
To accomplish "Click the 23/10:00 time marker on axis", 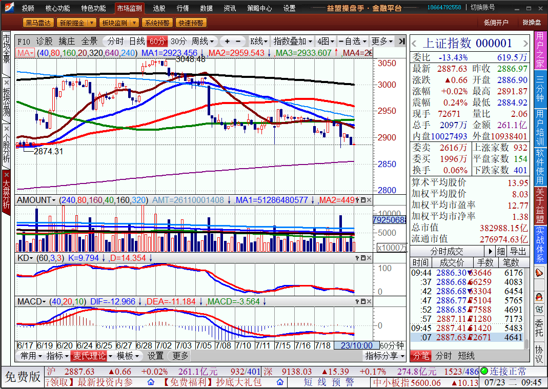I will click(x=356, y=345).
